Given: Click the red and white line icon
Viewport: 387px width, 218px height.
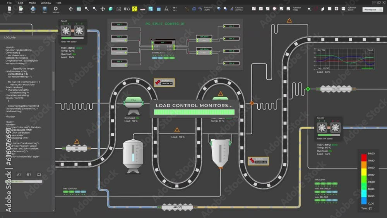Looking at the screenshot, I should 143,9.
